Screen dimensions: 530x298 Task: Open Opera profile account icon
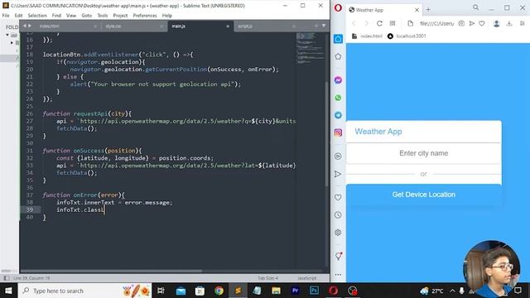click(497, 23)
